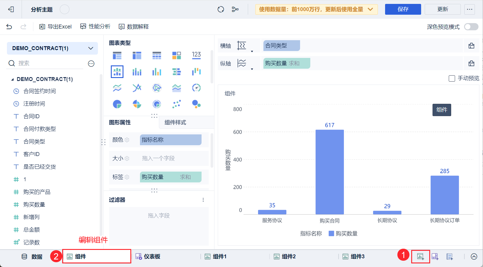Image resolution: width=483 pixels, height=267 pixels.
Task: Click the back exit icon at top left
Action: (11, 9)
